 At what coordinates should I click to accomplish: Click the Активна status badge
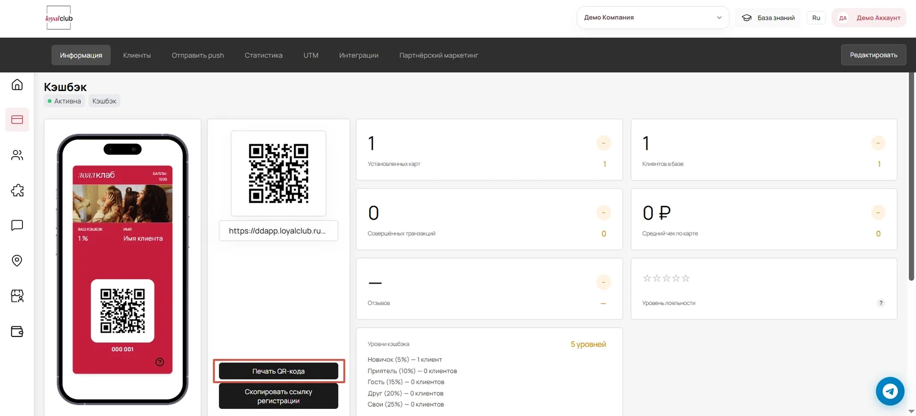coord(64,101)
